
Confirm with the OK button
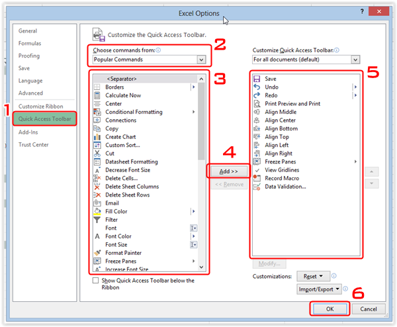tap(330, 309)
